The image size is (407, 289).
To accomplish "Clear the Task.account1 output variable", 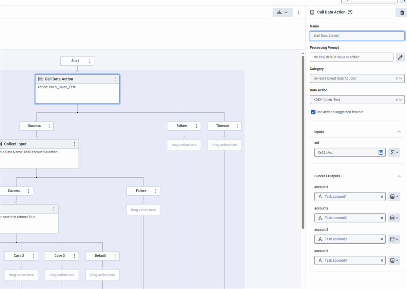I will (x=382, y=197).
